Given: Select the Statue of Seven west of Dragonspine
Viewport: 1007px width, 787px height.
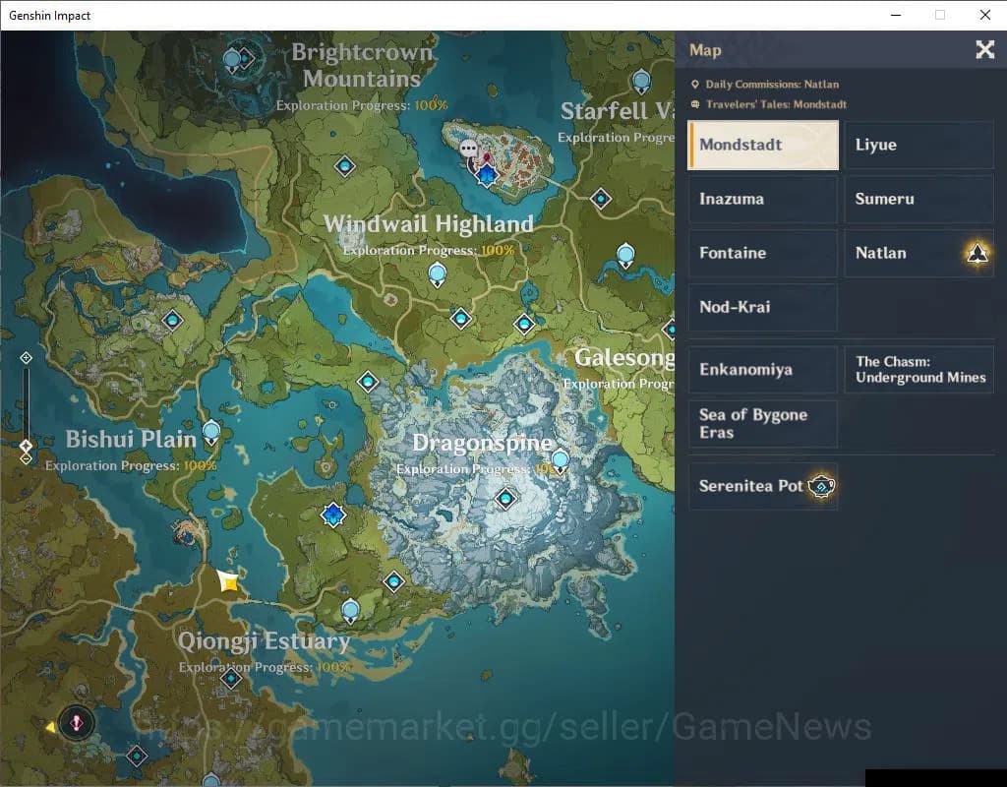Looking at the screenshot, I should pos(333,515).
